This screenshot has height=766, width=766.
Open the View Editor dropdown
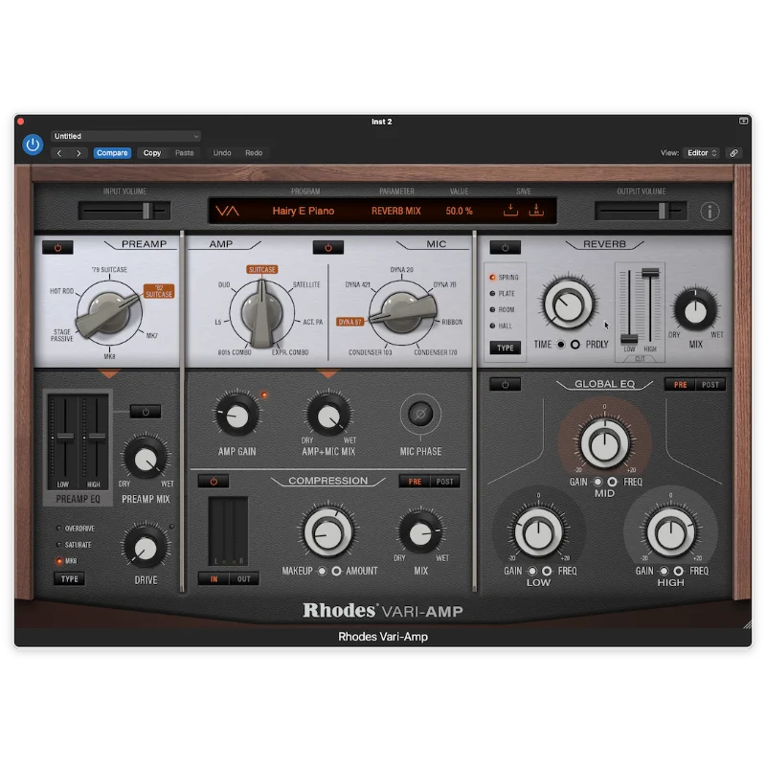[702, 153]
